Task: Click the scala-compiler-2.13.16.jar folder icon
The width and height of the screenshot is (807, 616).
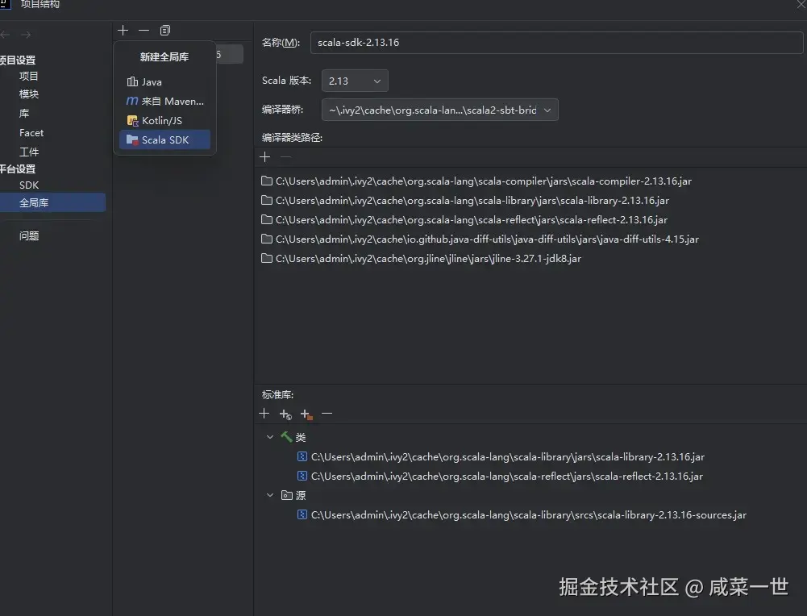Action: tap(267, 181)
